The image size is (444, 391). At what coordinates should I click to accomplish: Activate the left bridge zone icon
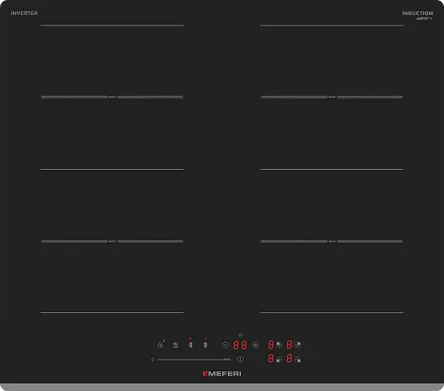[190, 345]
